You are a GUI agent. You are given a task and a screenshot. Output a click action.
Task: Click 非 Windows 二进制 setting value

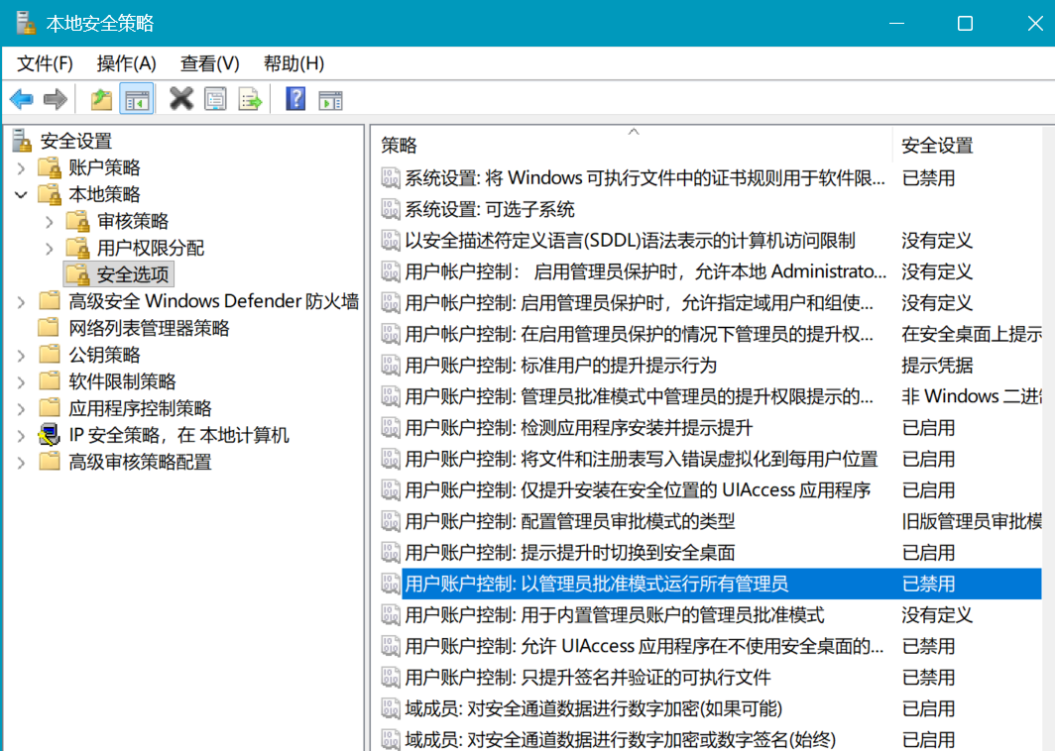pyautogui.click(x=972, y=396)
